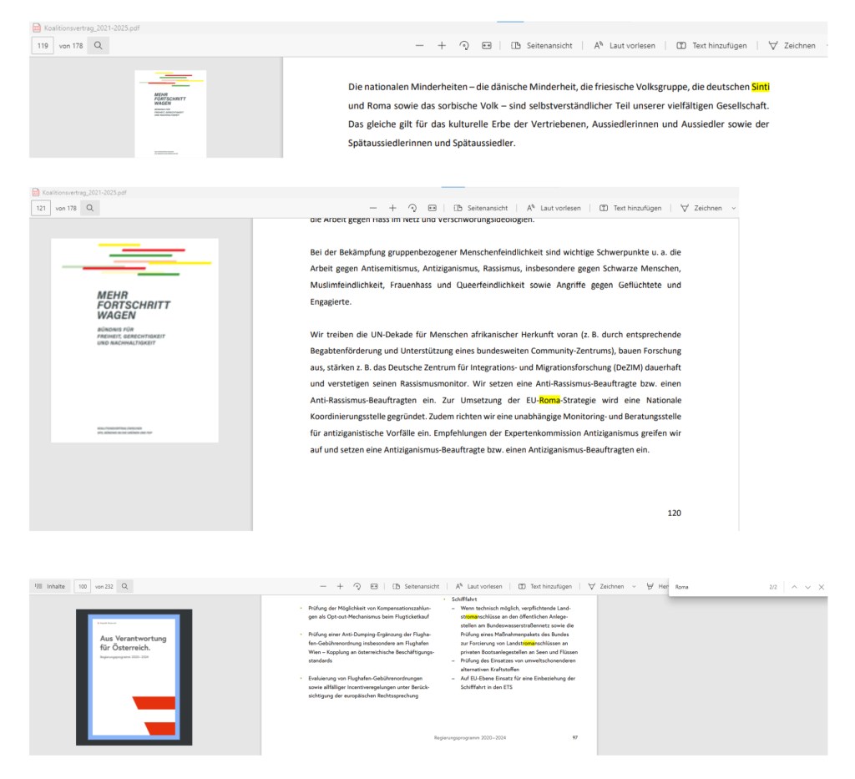Screen dimensions: 855x779
Task: Click the Inhalte button in the Austrian program viewer
Action: [49, 587]
